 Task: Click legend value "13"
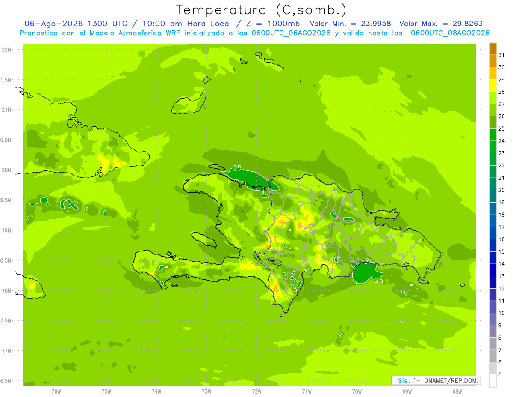click(x=501, y=276)
